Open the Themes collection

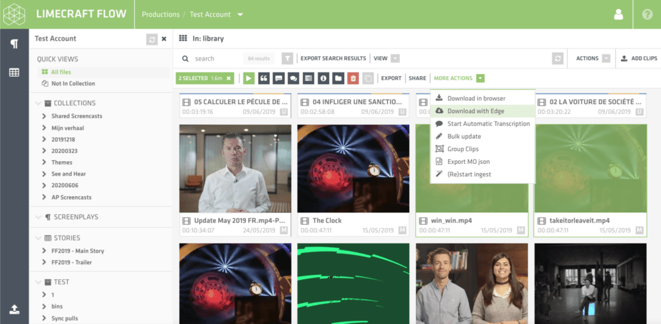click(x=62, y=162)
